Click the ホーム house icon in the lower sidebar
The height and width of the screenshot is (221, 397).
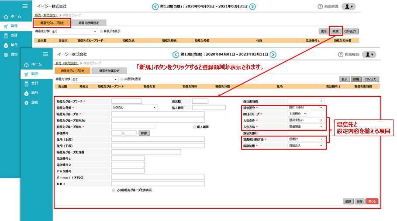tap(26, 64)
